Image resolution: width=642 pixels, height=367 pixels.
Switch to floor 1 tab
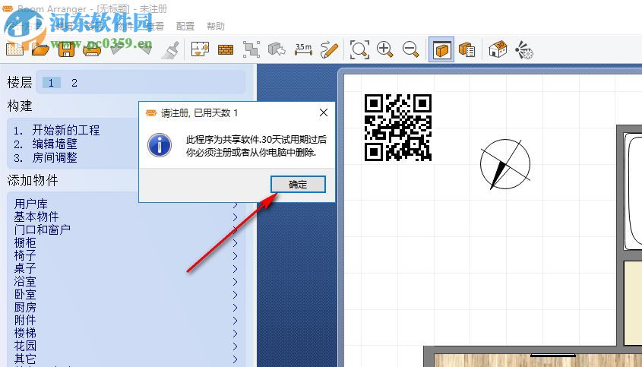51,83
